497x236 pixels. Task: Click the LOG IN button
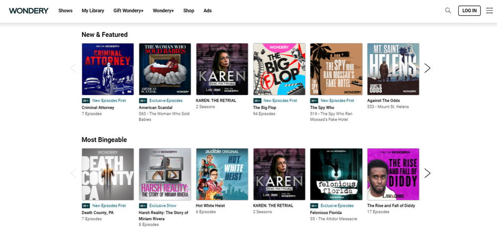470,10
